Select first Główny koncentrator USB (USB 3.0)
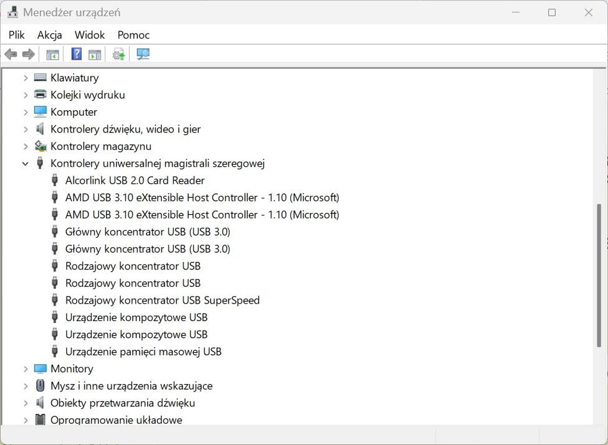This screenshot has height=445, width=608. [x=148, y=232]
